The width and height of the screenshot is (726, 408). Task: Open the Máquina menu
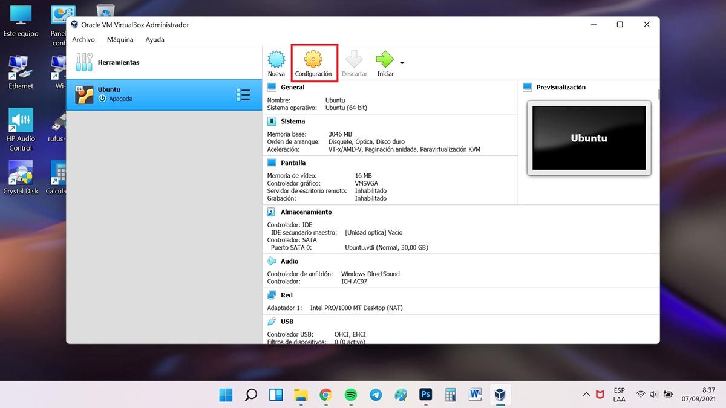[120, 40]
